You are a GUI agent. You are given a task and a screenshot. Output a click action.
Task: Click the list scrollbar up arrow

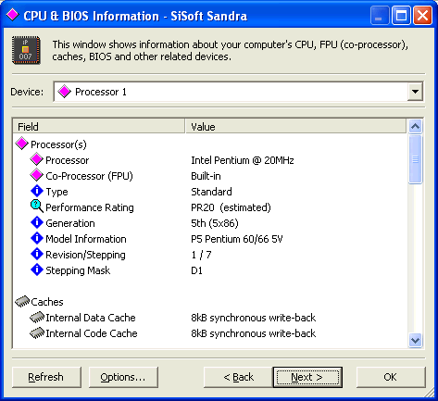(x=415, y=126)
